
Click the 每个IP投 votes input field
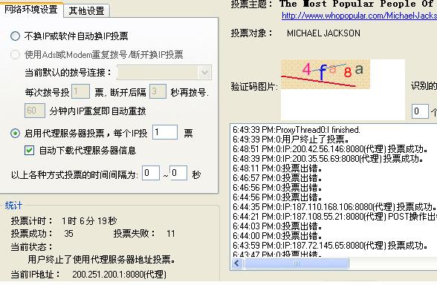[x=165, y=132]
